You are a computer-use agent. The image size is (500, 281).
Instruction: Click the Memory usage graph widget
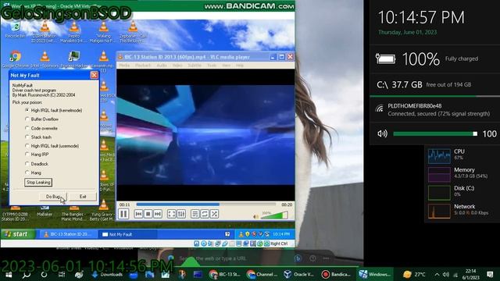(439, 174)
